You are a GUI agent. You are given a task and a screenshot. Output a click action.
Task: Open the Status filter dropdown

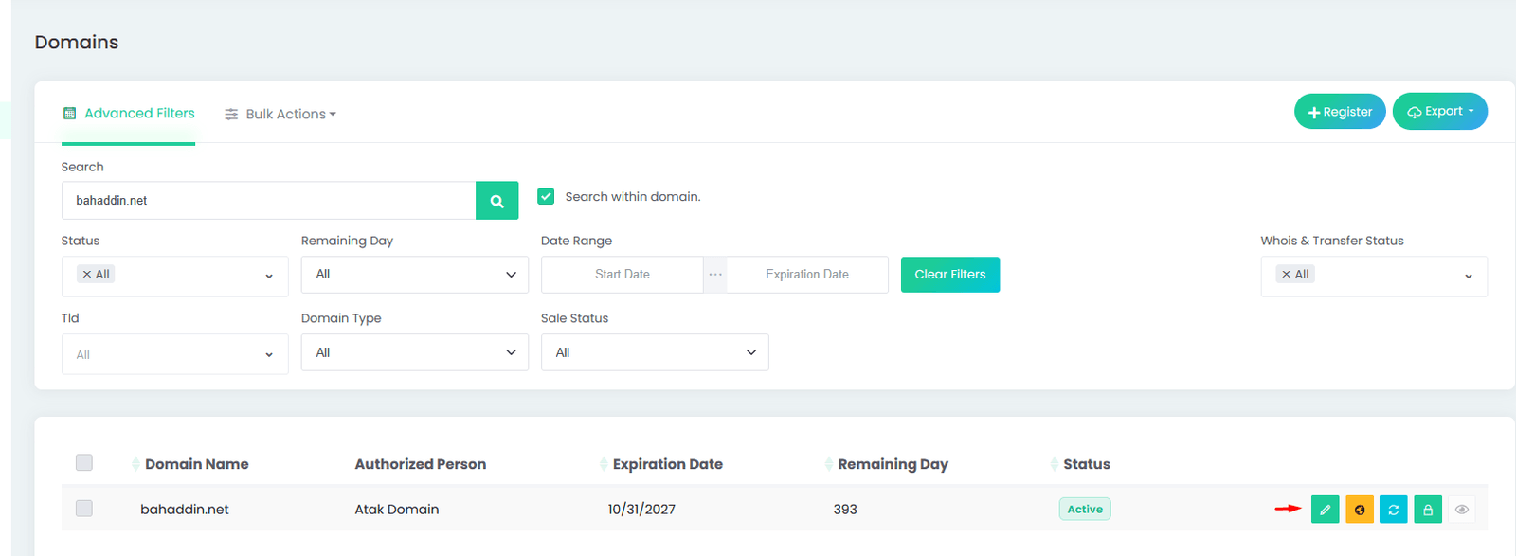[175, 276]
